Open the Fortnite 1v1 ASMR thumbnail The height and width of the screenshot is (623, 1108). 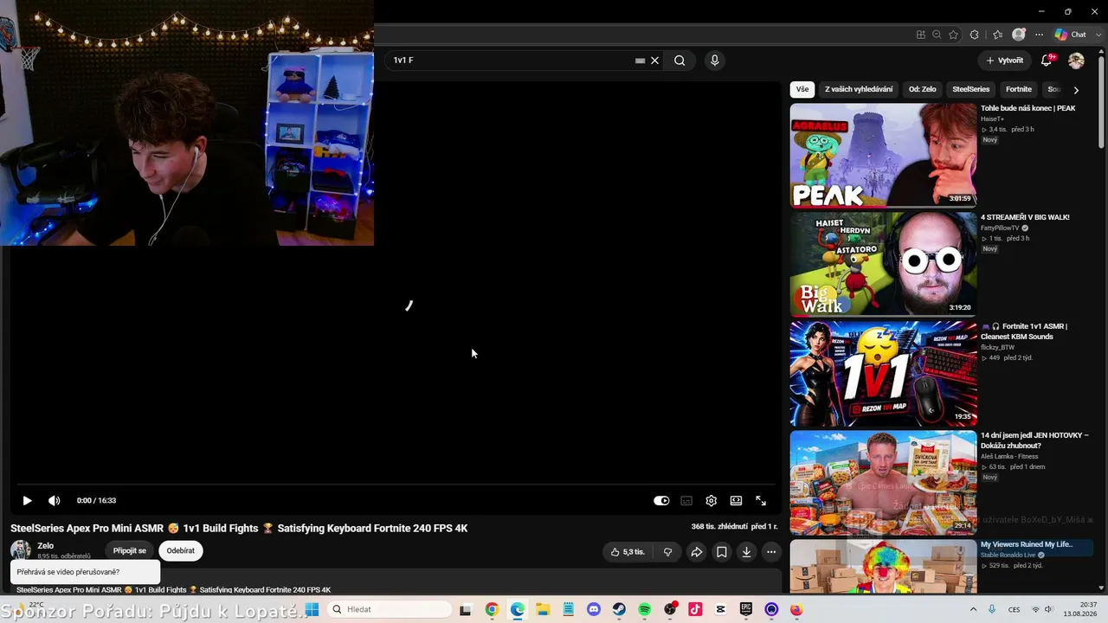tap(883, 374)
